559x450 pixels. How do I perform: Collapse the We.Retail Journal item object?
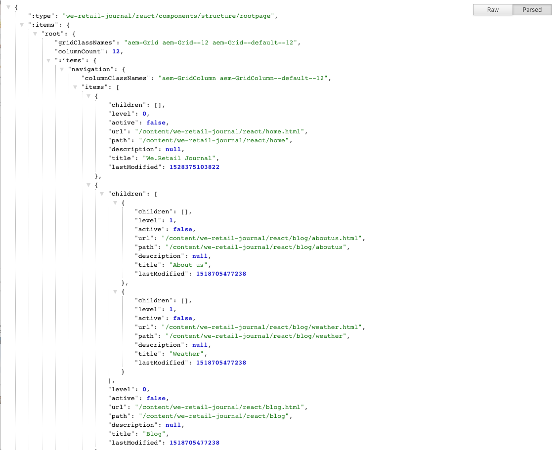tap(88, 96)
